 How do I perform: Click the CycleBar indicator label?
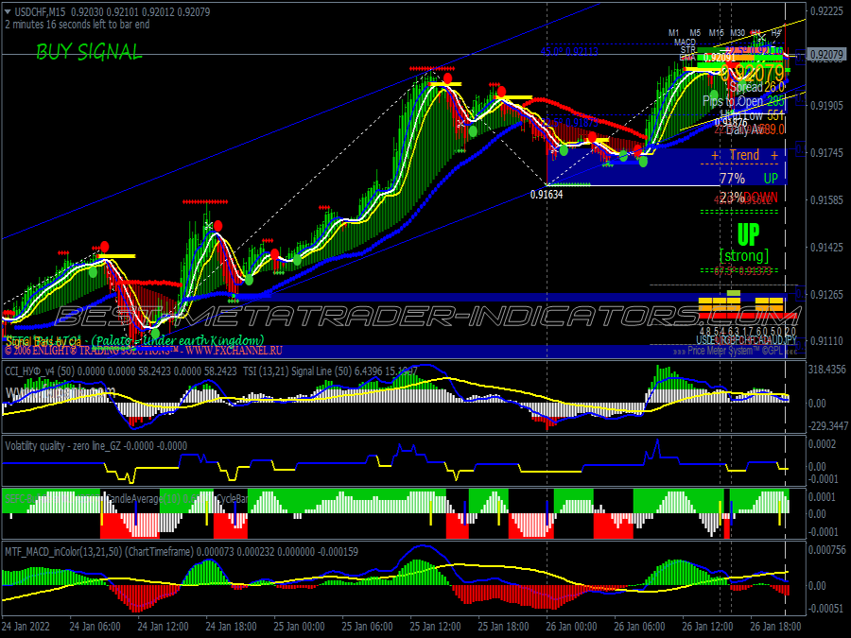click(x=232, y=498)
